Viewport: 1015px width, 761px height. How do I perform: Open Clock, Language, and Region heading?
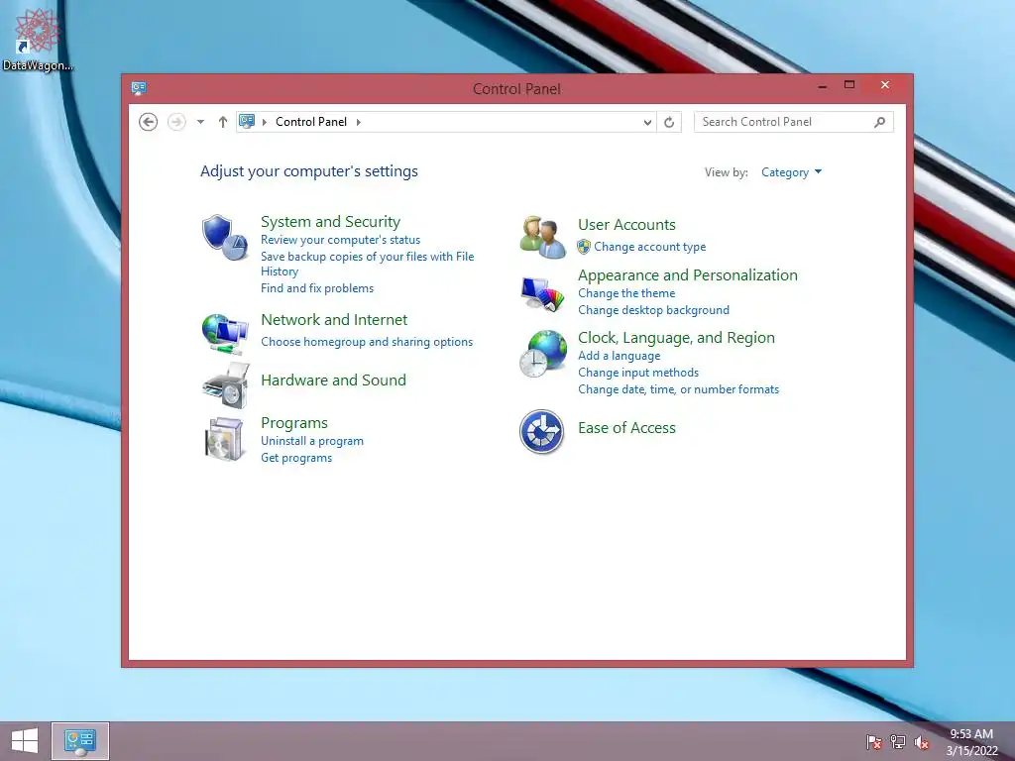point(676,338)
